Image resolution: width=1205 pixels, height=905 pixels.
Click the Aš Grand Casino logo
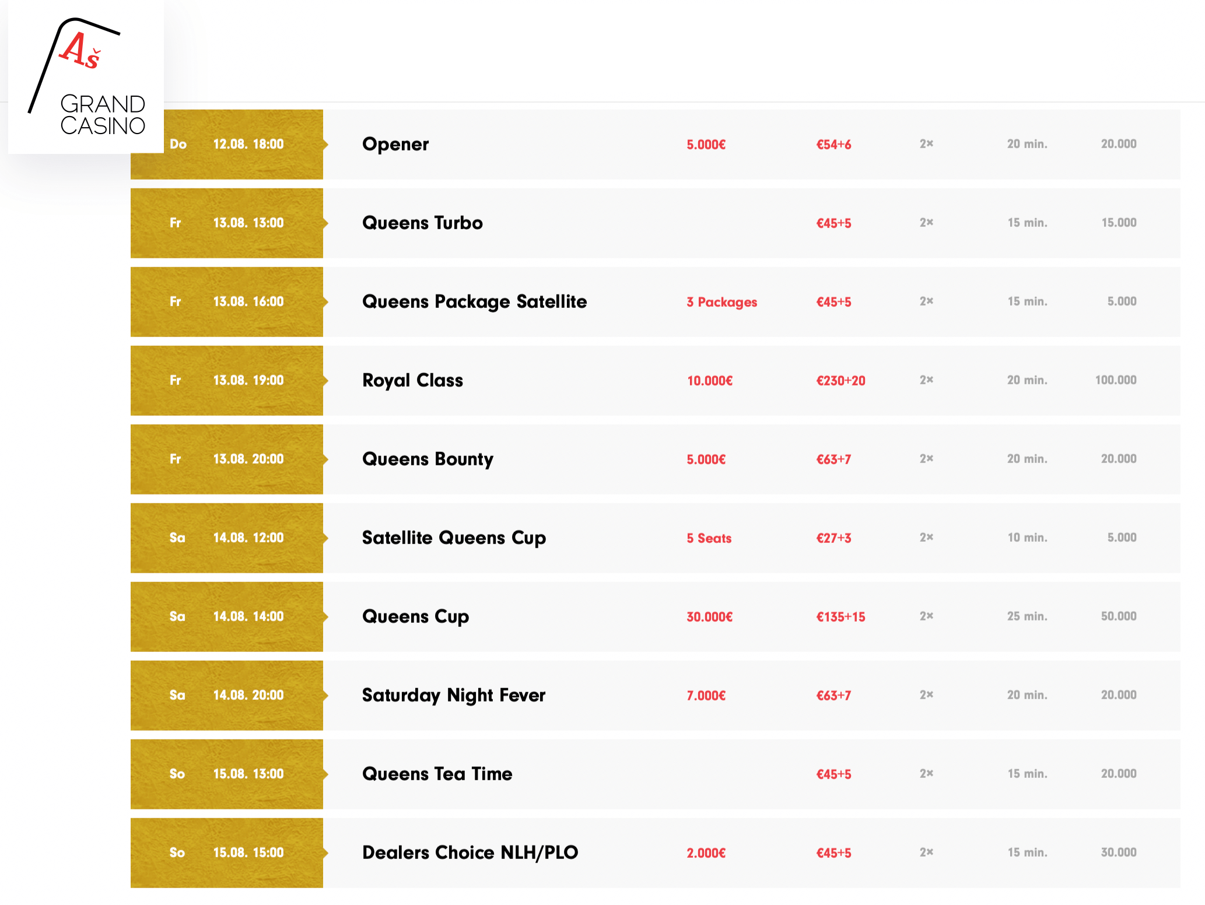point(86,77)
